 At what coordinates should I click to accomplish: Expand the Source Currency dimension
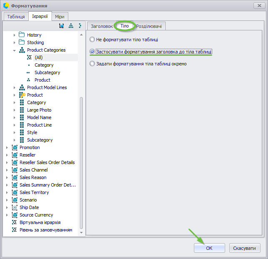7,215
